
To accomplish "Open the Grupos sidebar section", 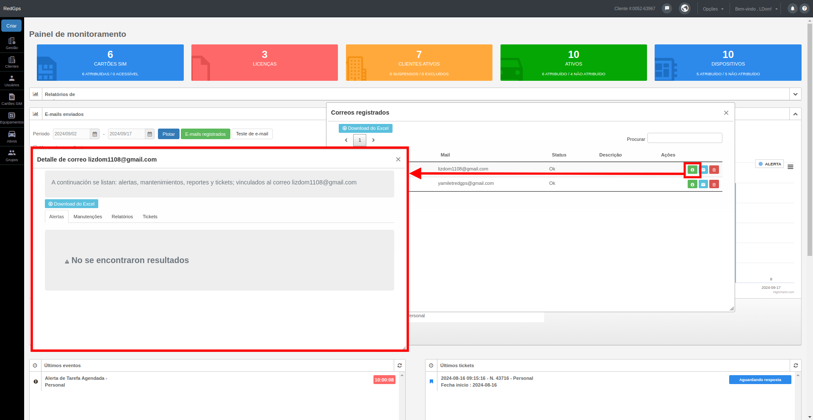I will pos(12,155).
